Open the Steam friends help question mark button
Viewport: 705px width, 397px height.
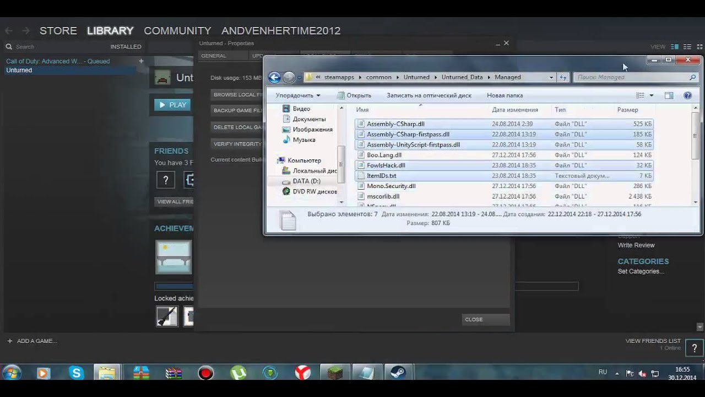coord(694,348)
